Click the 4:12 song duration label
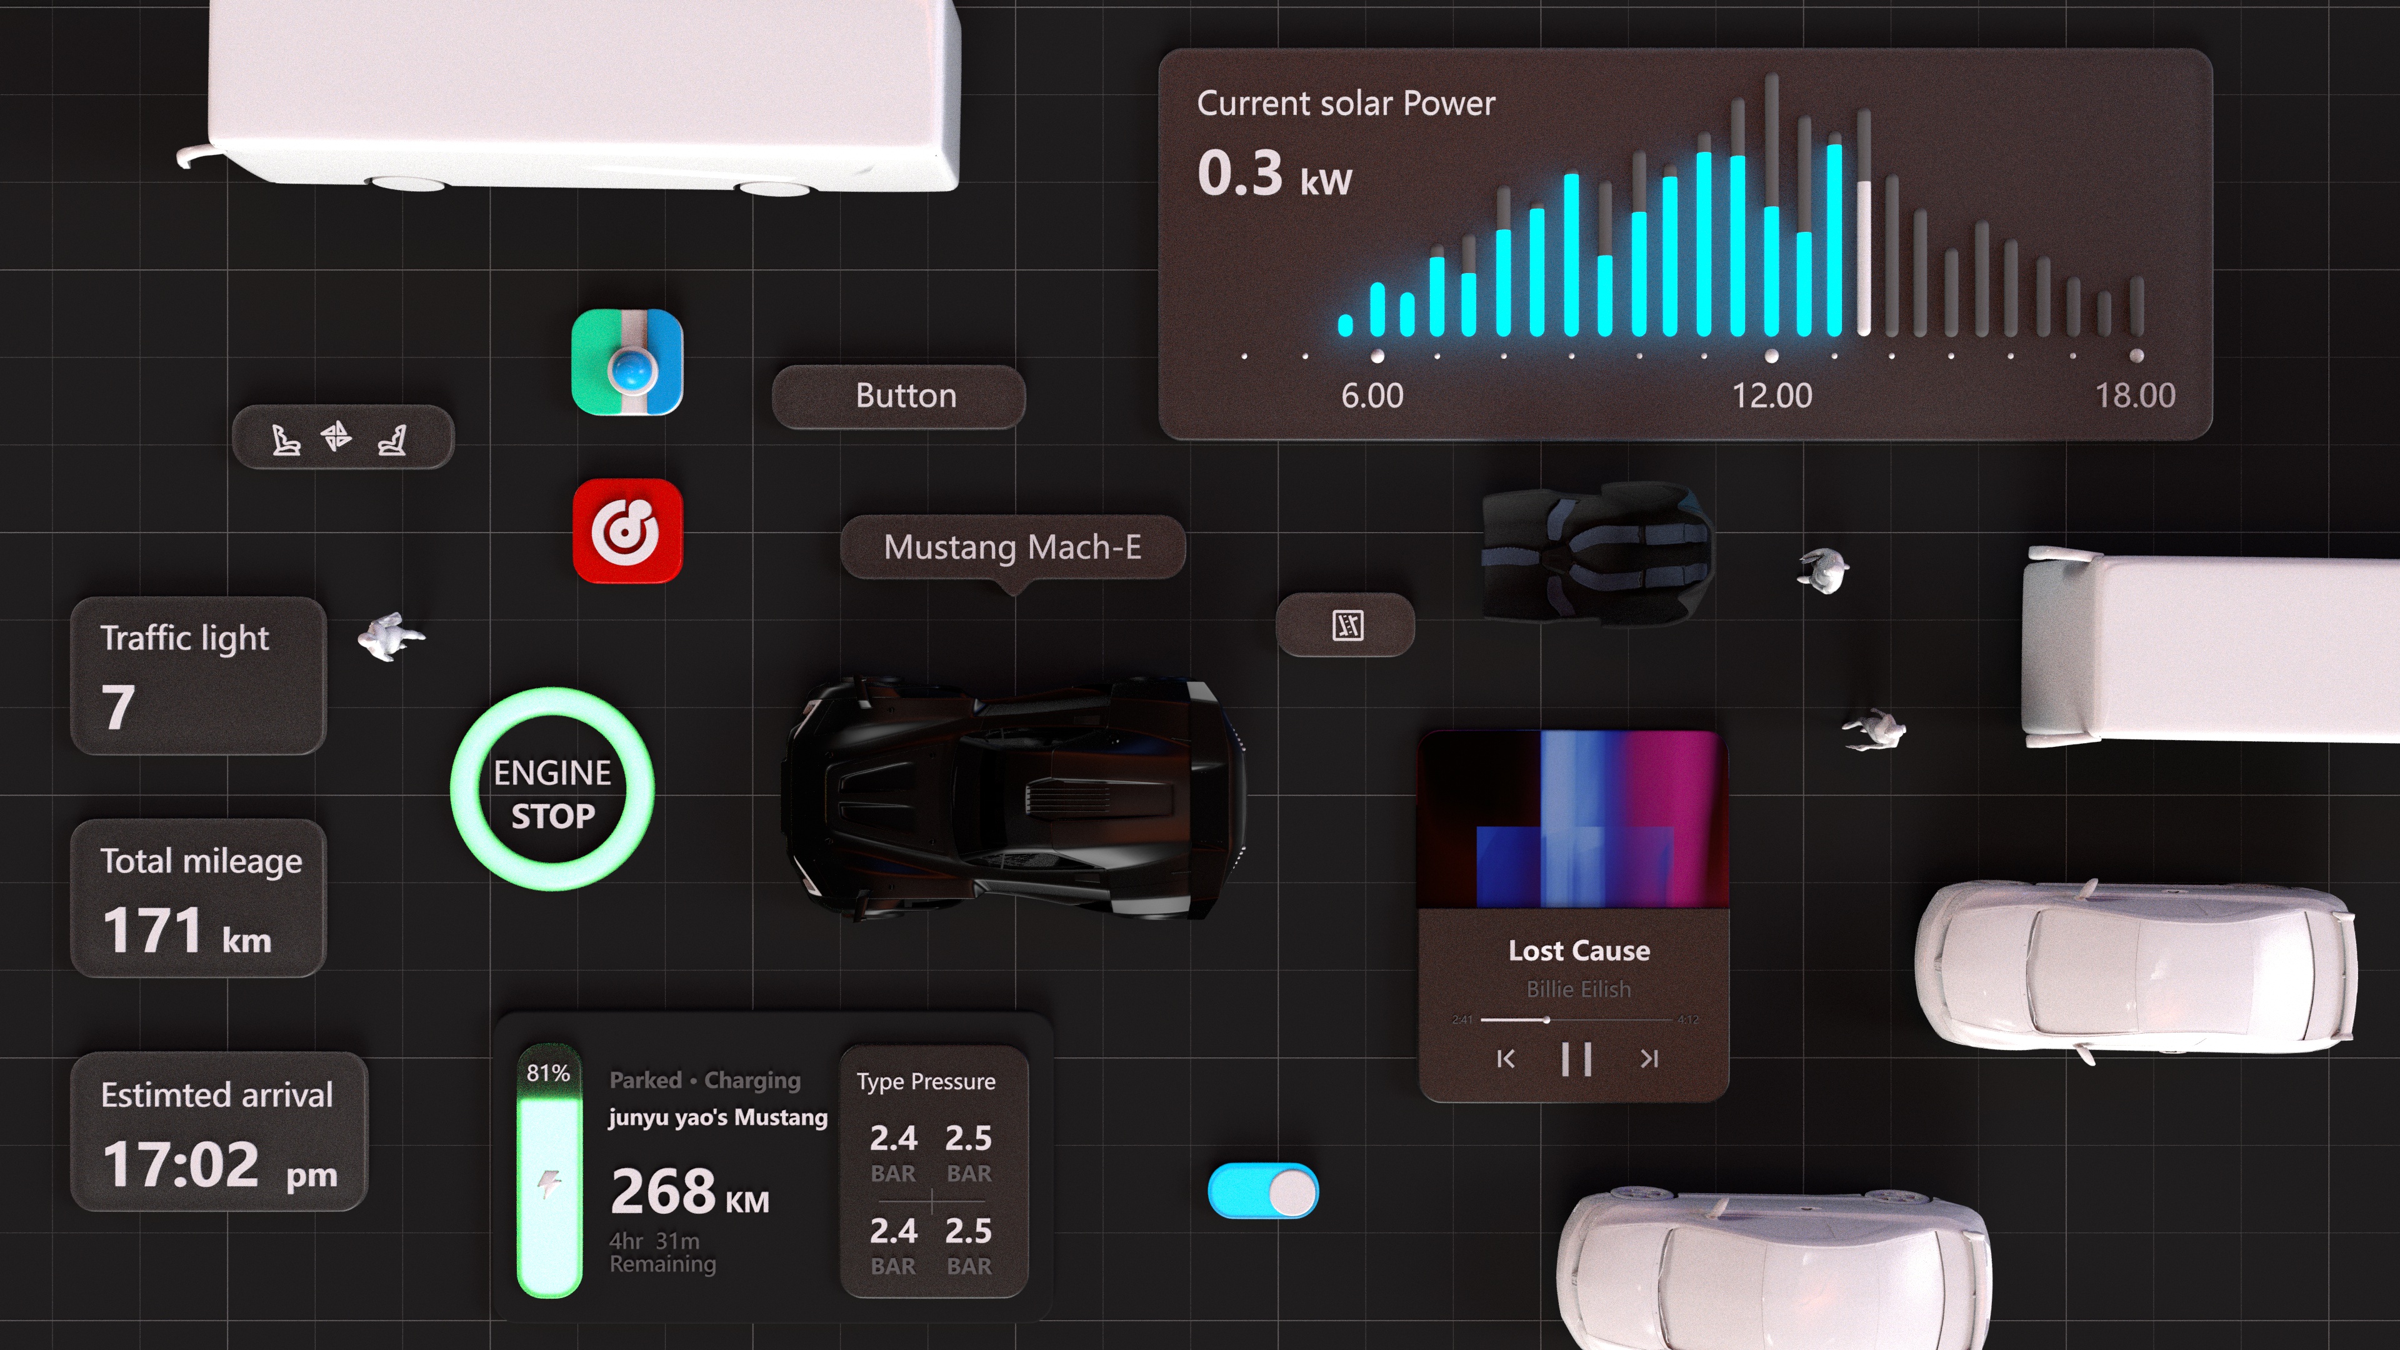 (x=1688, y=1020)
